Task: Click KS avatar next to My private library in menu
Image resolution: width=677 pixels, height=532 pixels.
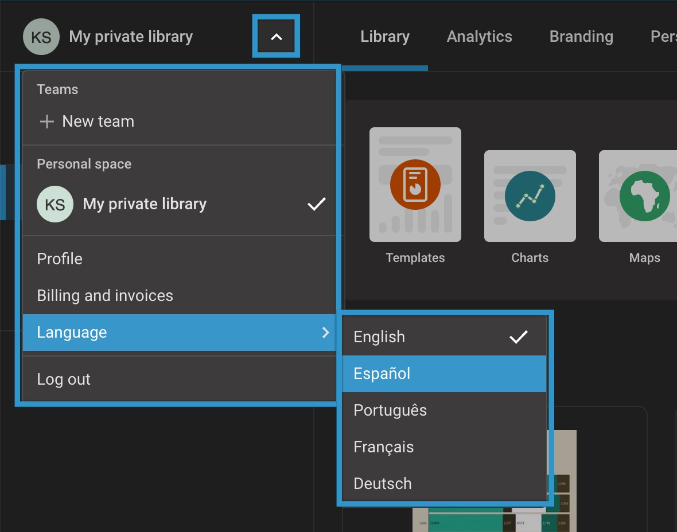Action: (55, 204)
